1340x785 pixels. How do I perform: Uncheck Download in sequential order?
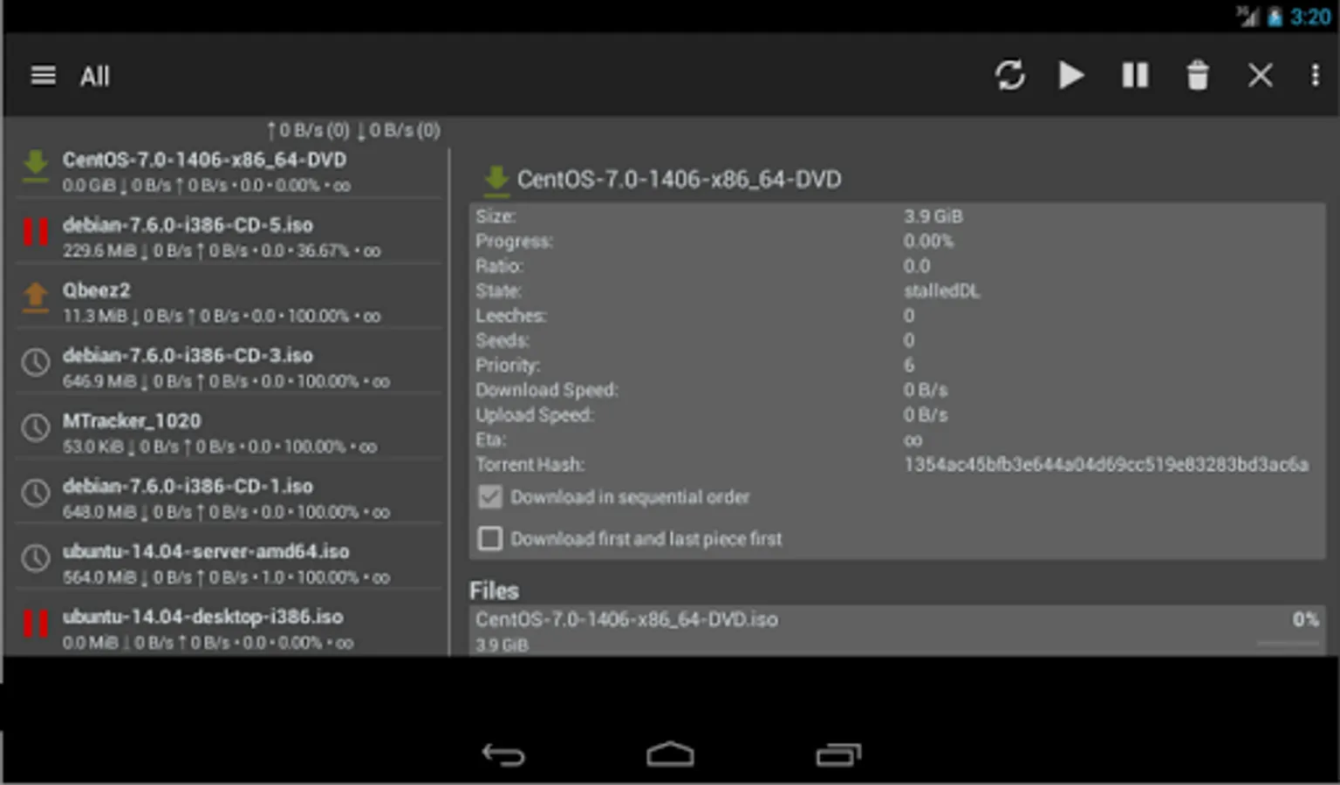click(x=490, y=497)
